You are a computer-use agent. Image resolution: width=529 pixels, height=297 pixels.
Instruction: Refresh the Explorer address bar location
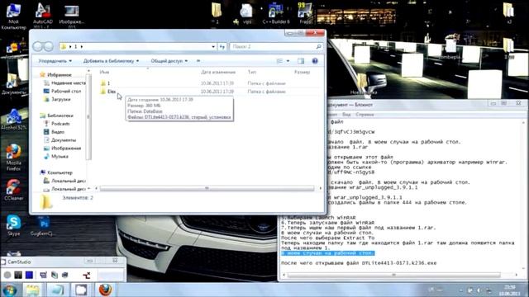(x=222, y=47)
